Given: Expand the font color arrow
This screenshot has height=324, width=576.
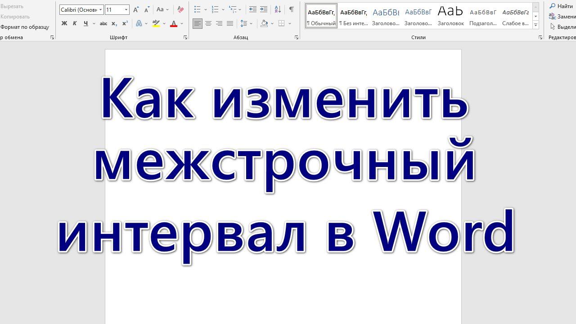Looking at the screenshot, I should tap(182, 23).
